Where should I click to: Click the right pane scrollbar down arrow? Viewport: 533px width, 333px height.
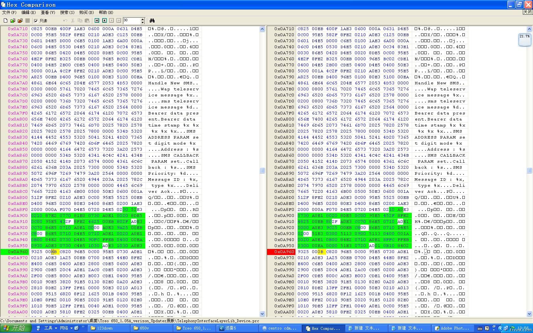(530, 314)
